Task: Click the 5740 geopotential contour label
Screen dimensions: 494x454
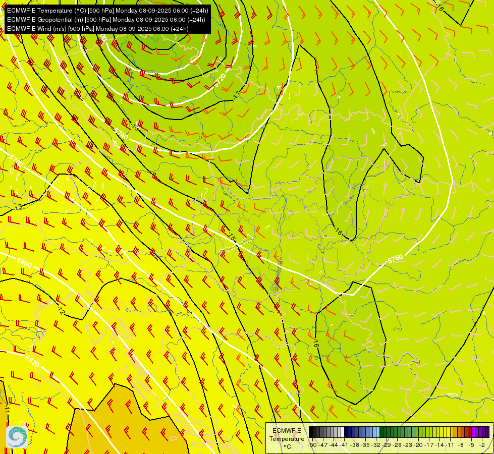Action: [x=121, y=134]
